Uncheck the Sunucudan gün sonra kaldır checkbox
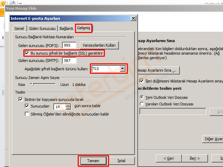The width and height of the screenshot is (223, 167). click(x=28, y=106)
